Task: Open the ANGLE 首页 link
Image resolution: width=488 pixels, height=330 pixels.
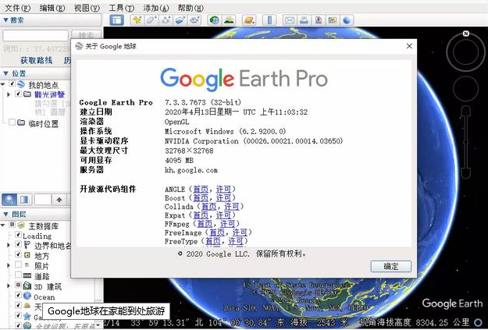Action: 201,189
